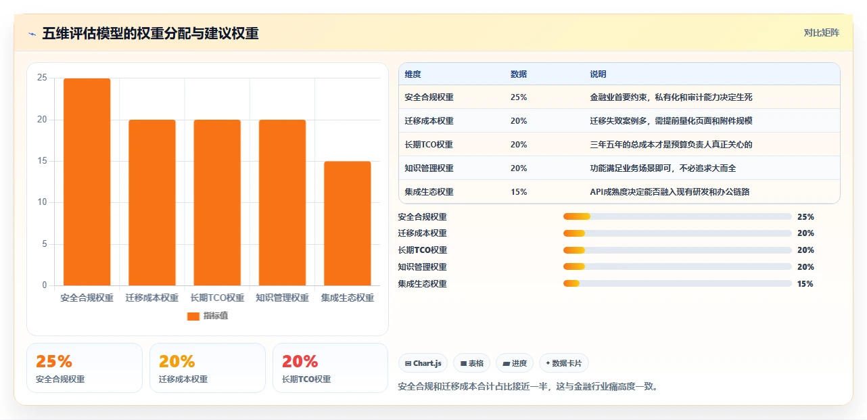The width and height of the screenshot is (867, 420).
Task: Click the 安全合规权重 25% progress bar
Action: (677, 216)
